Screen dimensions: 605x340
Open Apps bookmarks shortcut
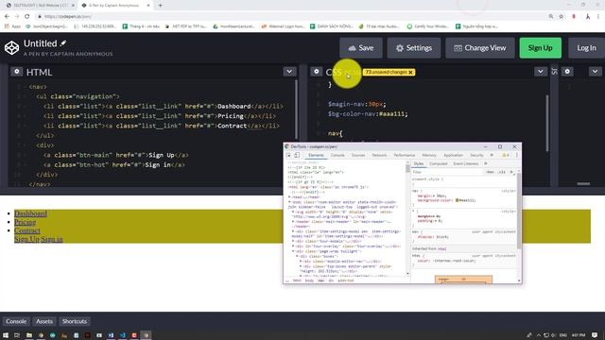click(12, 26)
